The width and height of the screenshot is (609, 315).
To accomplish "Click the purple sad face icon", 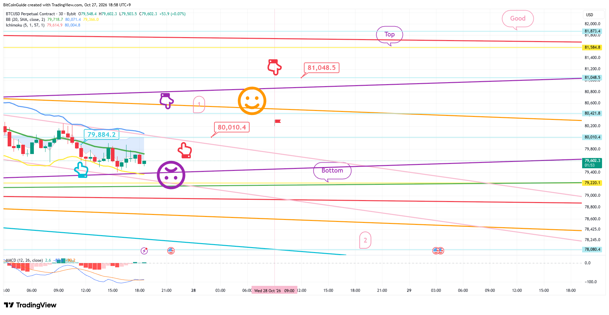I will point(171,175).
